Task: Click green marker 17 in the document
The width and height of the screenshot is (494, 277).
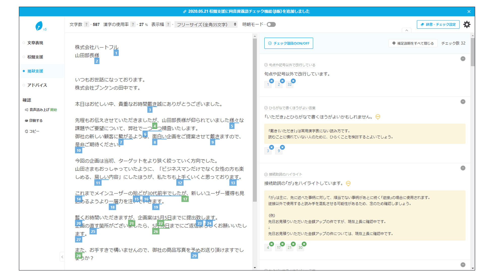Action: point(185,199)
